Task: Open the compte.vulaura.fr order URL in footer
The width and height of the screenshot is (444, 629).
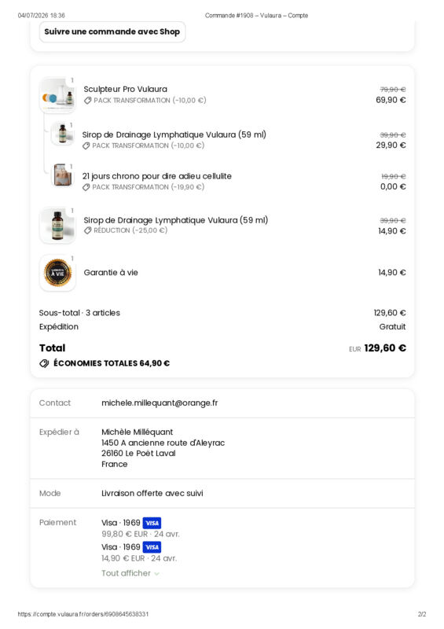Action: pos(83,614)
